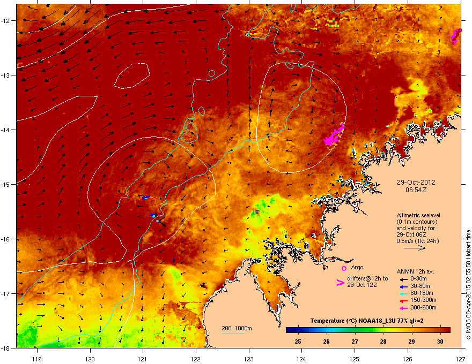The image size is (472, 364).
Task: Click the latitude axis label -18
Action: 6,348
